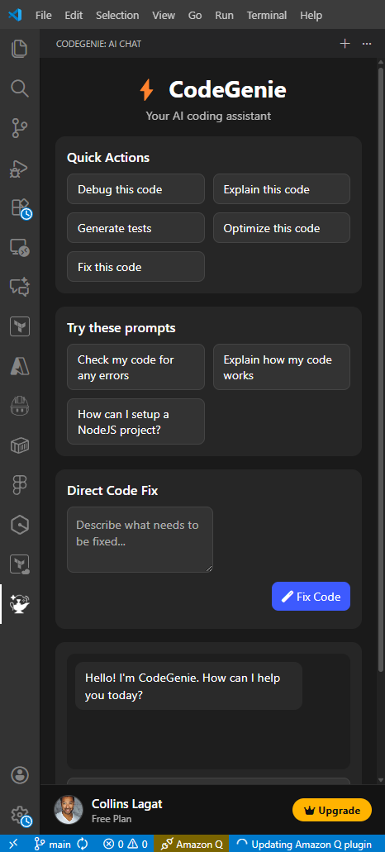
Task: Click the Fix Code button
Action: 311,596
